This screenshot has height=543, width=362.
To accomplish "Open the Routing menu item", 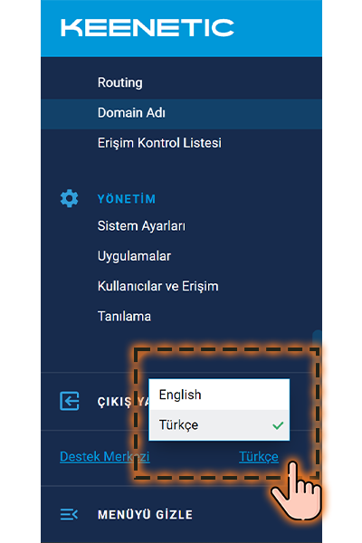I will [x=119, y=82].
